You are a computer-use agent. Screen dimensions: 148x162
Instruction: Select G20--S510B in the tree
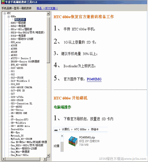(x=17, y=100)
